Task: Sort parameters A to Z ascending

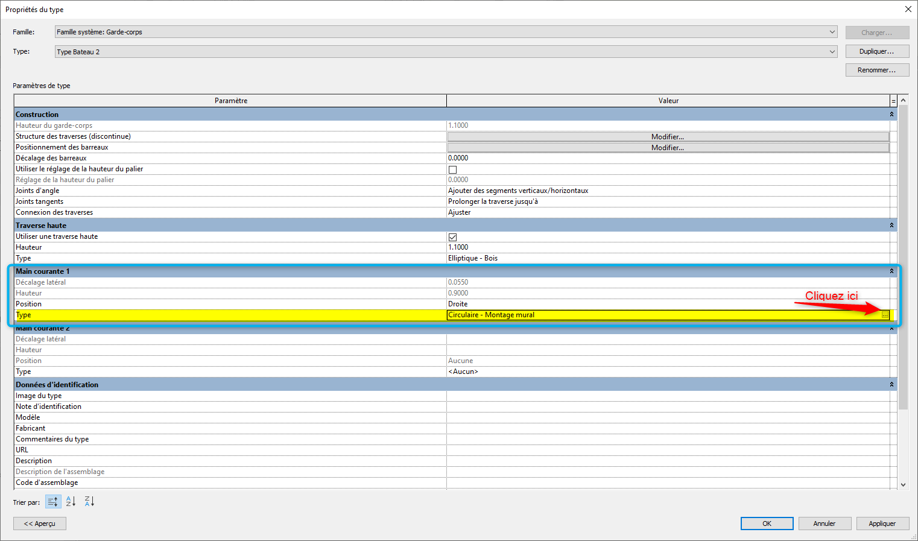Action: point(71,502)
